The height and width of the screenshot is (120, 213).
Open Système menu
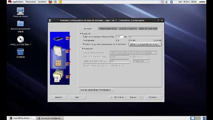(x=42, y=2)
